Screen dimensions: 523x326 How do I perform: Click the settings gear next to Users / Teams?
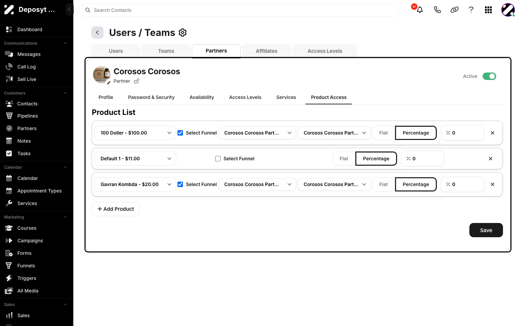pyautogui.click(x=183, y=33)
